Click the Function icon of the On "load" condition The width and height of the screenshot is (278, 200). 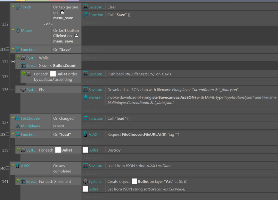coord(18,134)
